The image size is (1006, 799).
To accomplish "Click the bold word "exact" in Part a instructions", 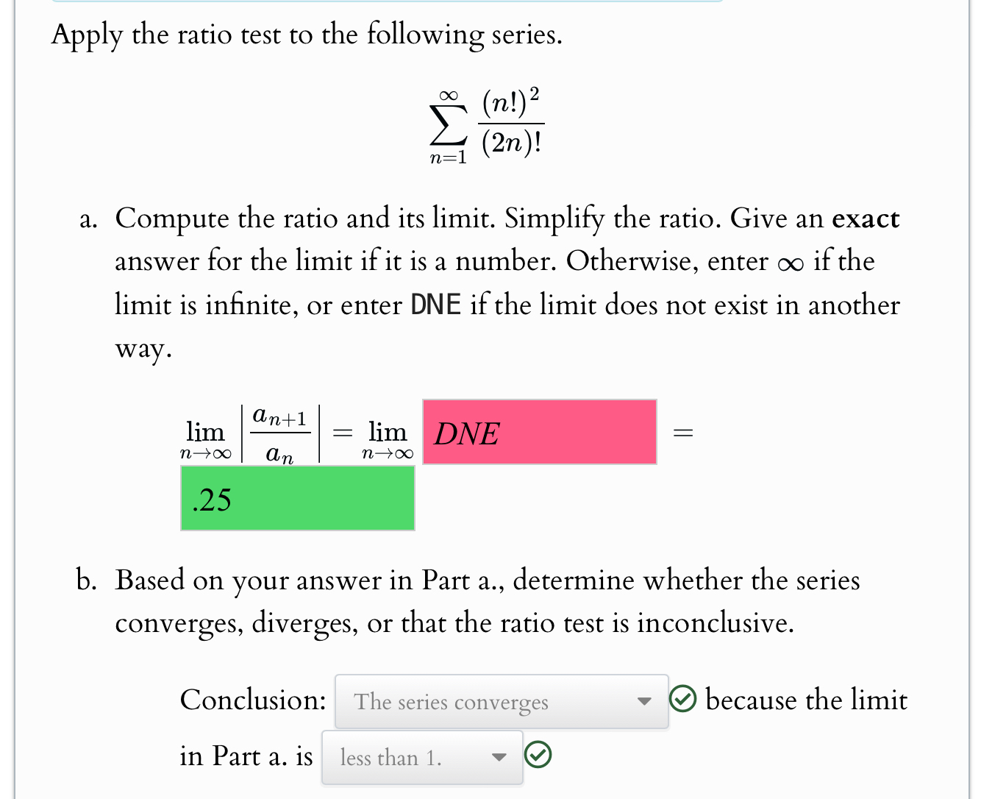I will [866, 219].
